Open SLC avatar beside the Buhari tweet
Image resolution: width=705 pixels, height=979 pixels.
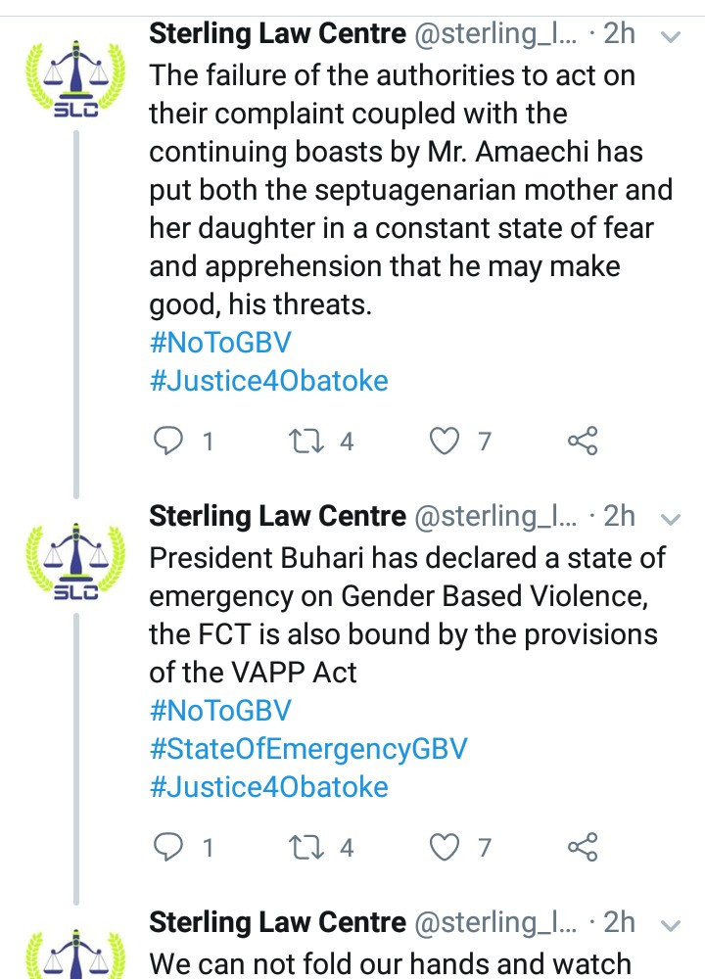75,561
